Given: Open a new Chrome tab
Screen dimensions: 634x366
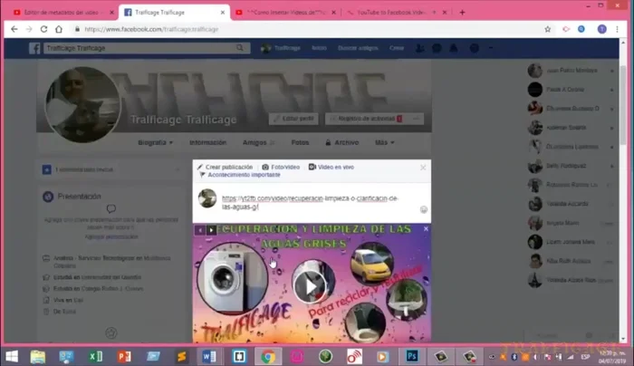Looking at the screenshot, I should 463,12.
